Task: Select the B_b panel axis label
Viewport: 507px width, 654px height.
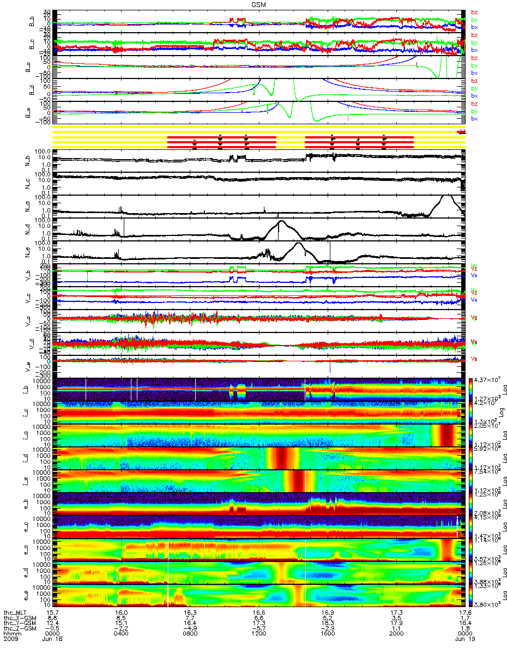Action: pos(32,21)
